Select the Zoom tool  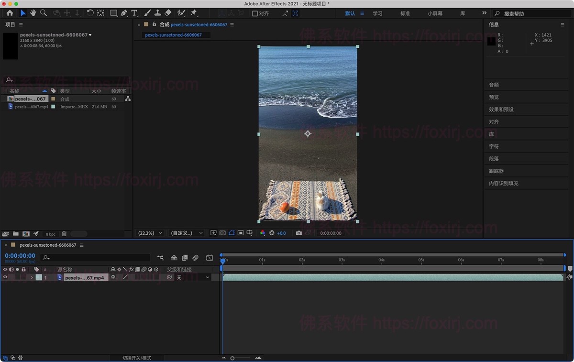[x=44, y=13]
